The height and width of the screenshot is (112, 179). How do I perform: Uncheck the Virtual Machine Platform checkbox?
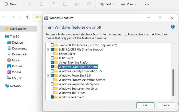pyautogui.click(x=52, y=63)
